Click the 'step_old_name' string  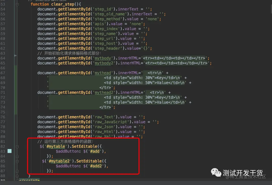pos(110,14)
